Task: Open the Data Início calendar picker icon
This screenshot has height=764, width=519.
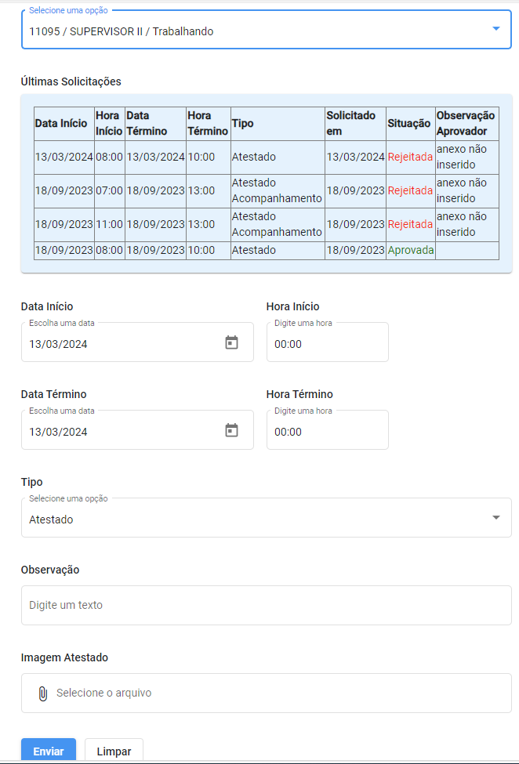Action: tap(231, 342)
